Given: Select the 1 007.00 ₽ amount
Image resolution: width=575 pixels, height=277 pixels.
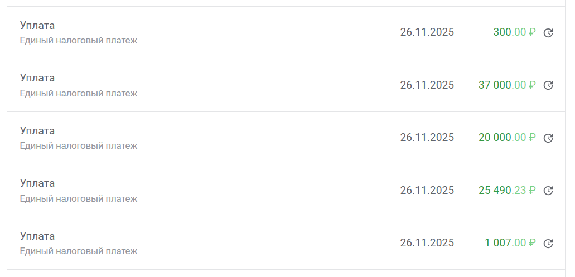Looking at the screenshot, I should (510, 243).
